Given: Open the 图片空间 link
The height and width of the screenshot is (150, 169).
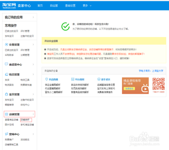Looking at the screenshot, I should click(x=9, y=125).
